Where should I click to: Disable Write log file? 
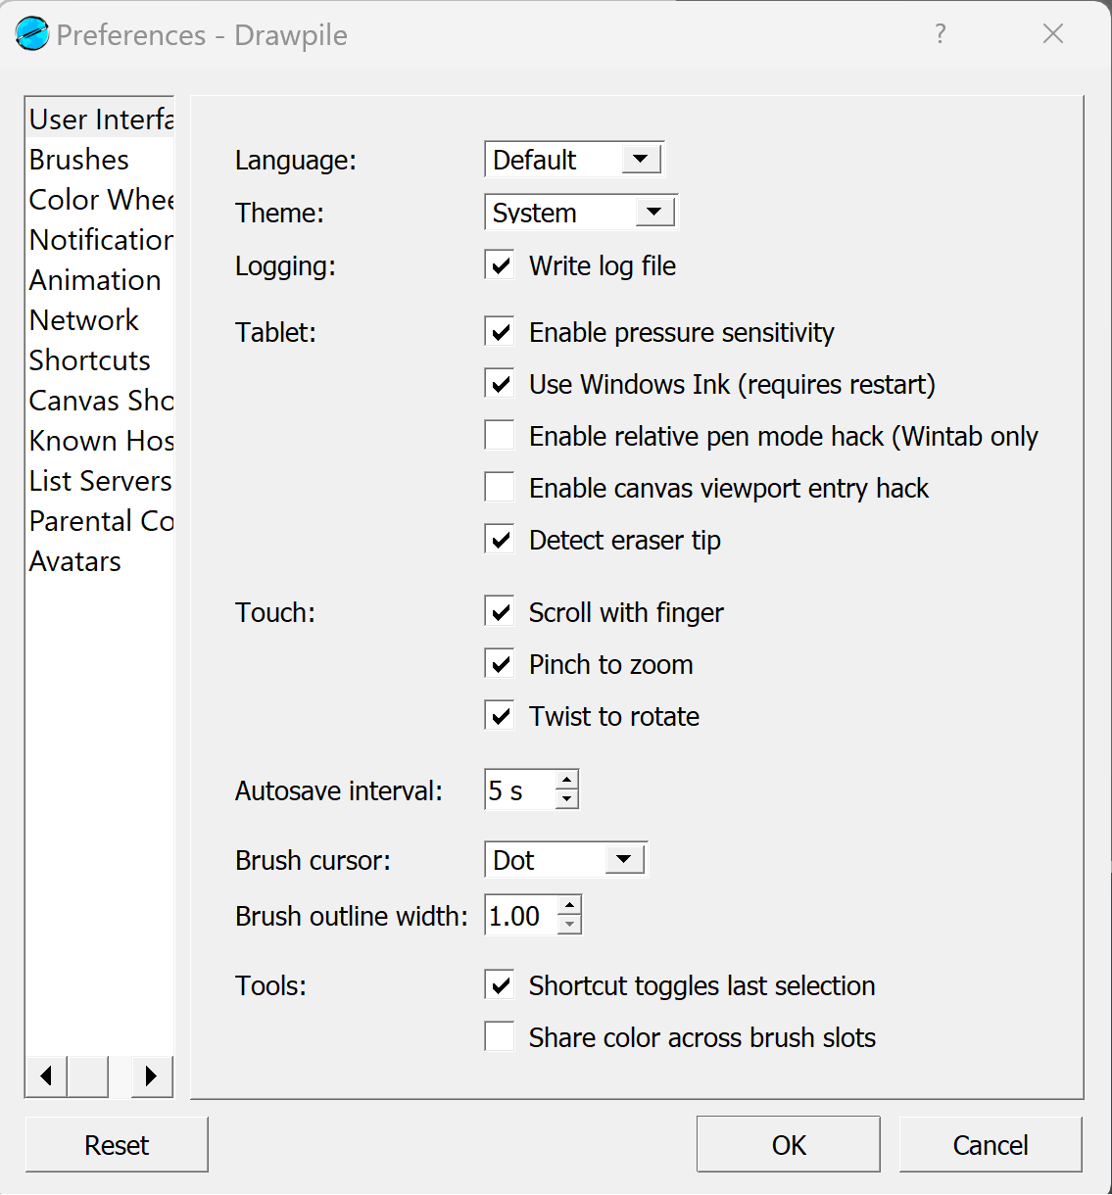click(x=499, y=264)
